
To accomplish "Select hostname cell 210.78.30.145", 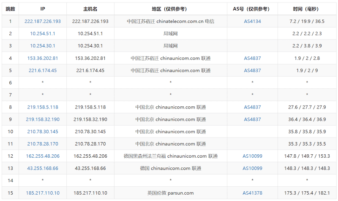I will coord(90,132).
